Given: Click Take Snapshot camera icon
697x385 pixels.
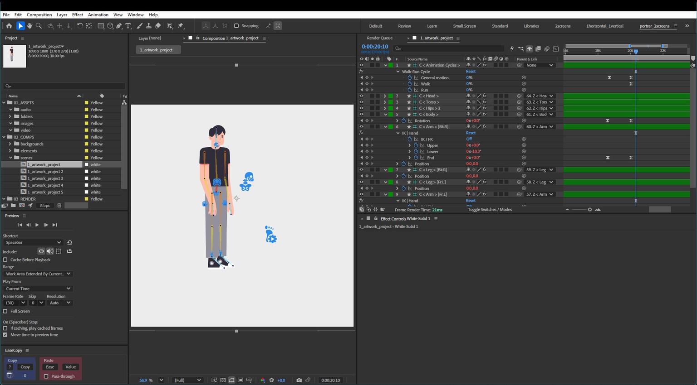Looking at the screenshot, I should [299, 380].
